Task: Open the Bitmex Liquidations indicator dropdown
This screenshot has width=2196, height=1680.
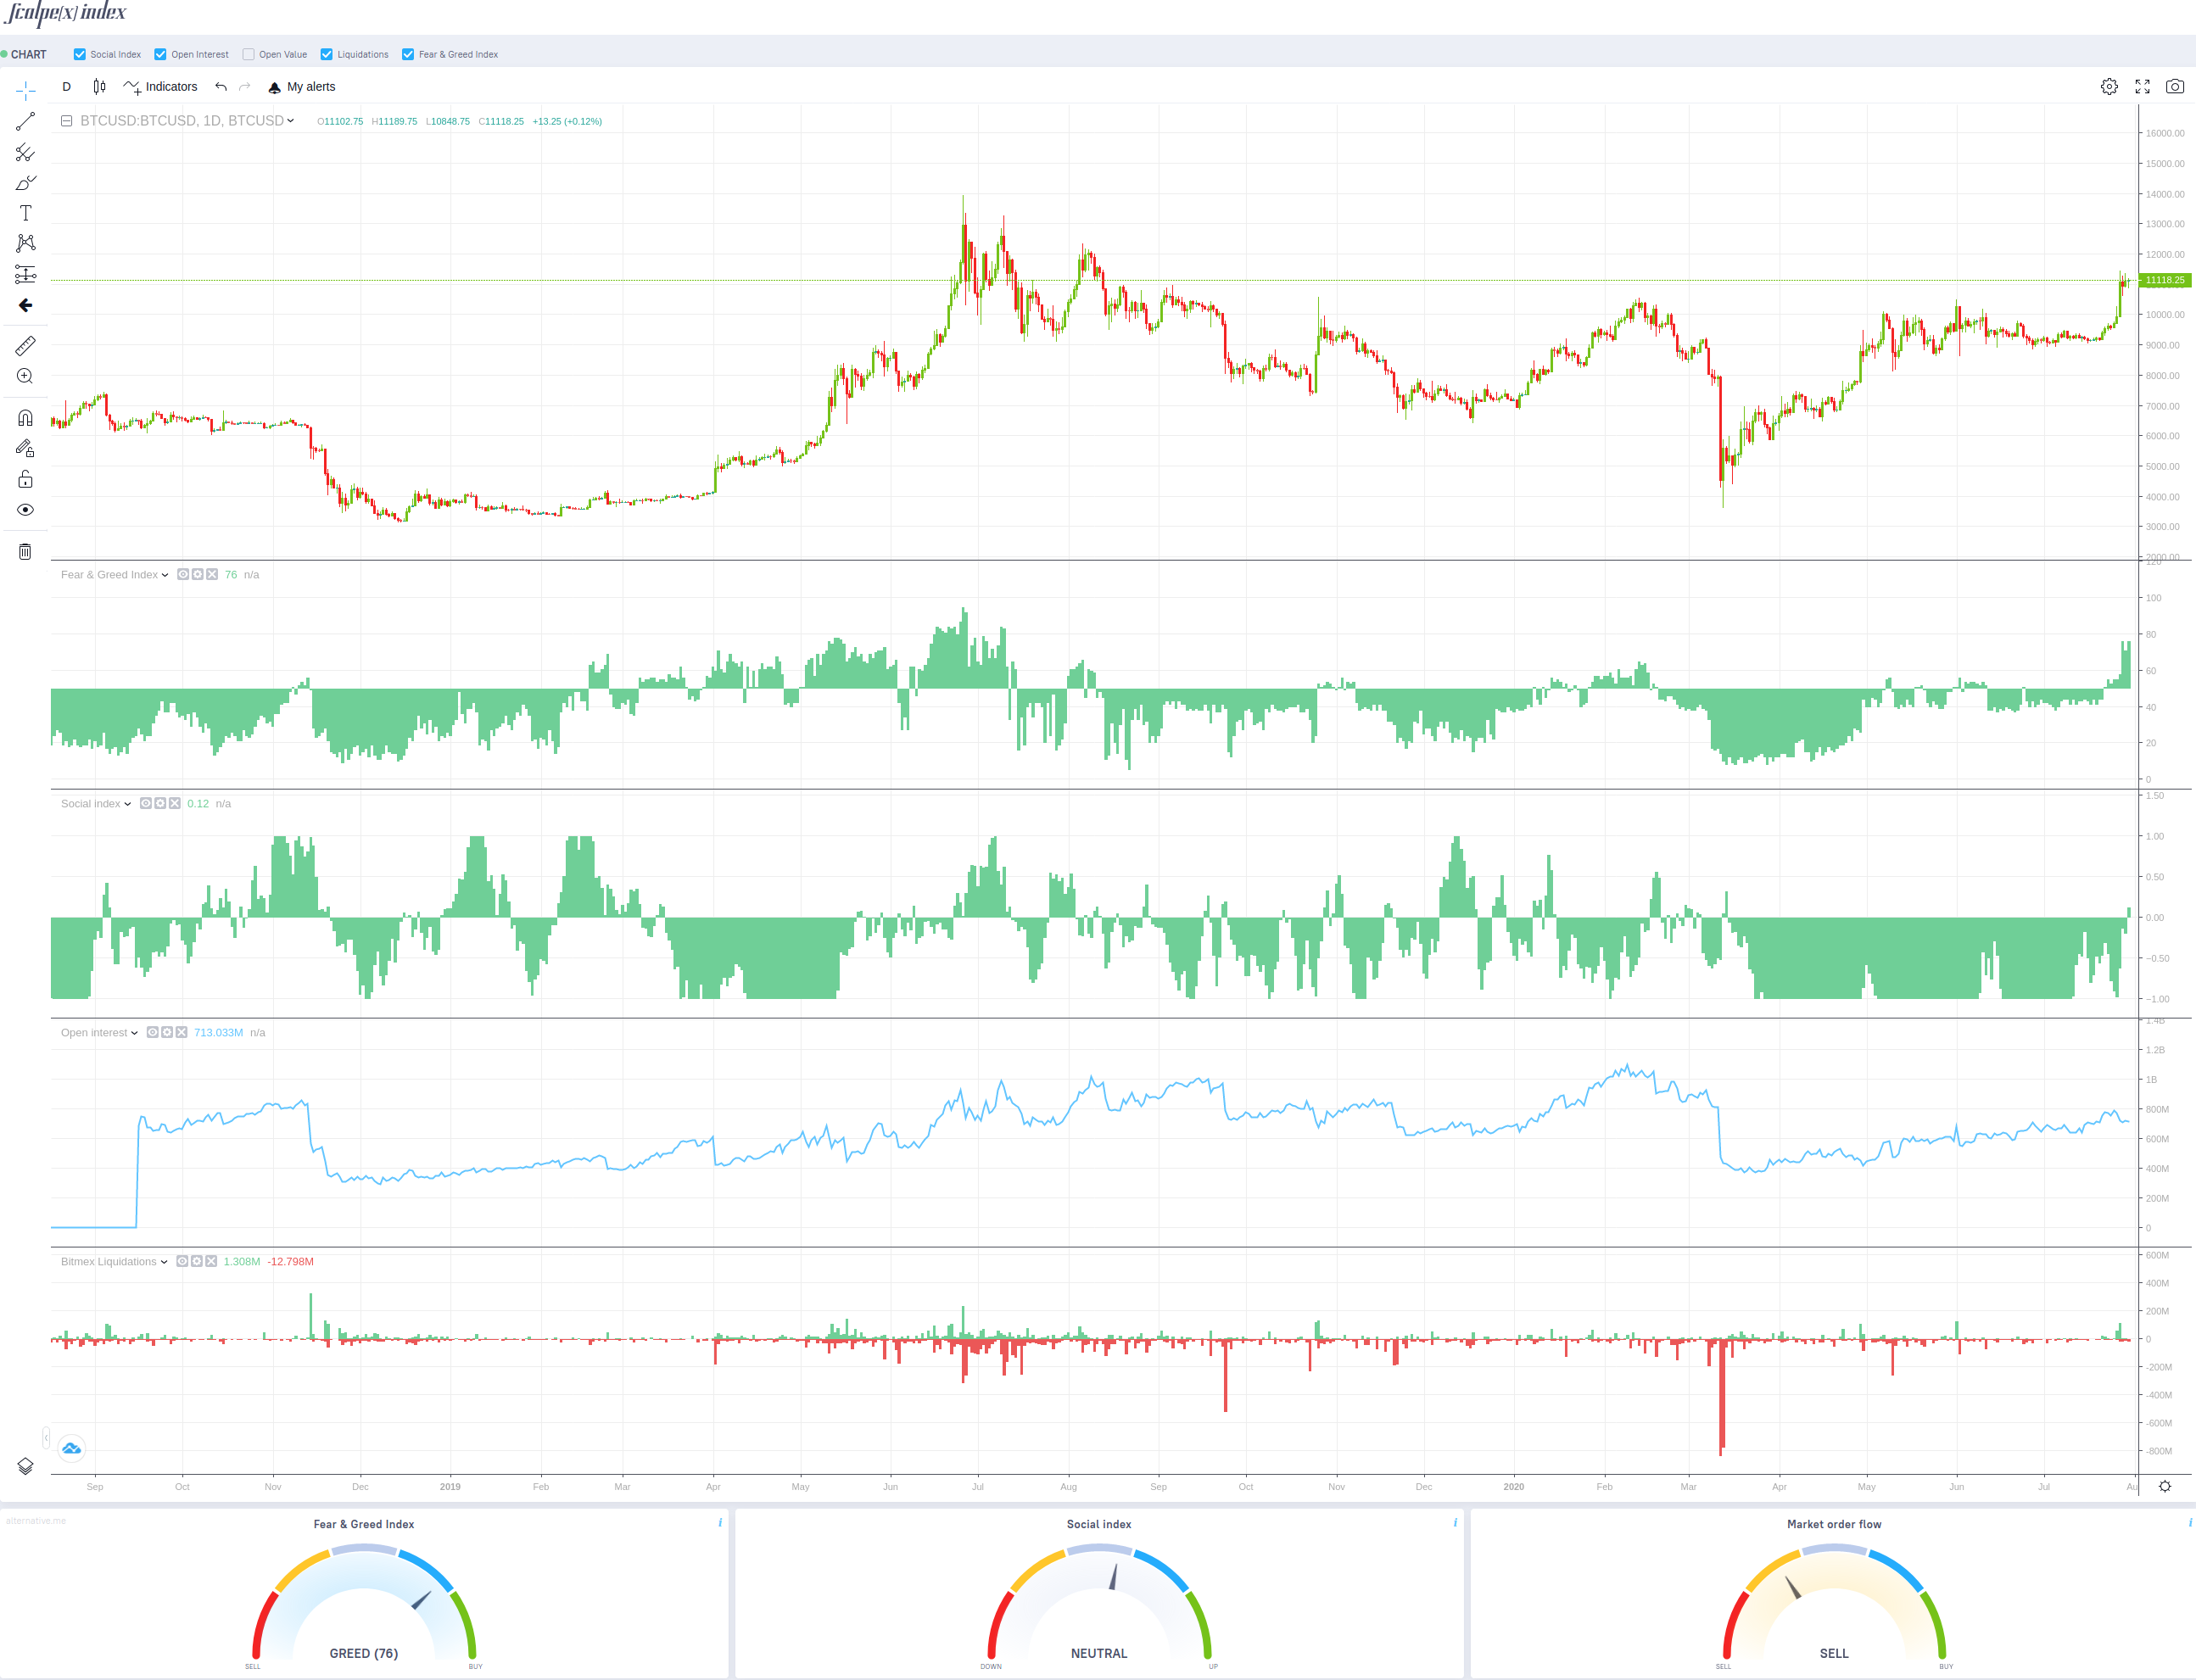Action: click(164, 1262)
